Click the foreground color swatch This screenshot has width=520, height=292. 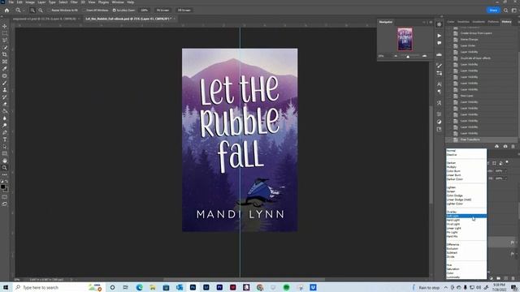point(3,187)
